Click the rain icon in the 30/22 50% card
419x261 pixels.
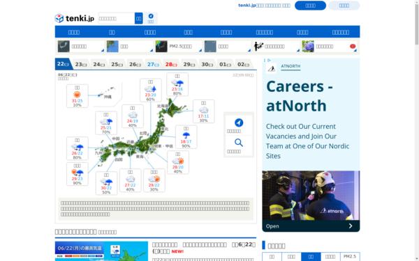click(x=106, y=182)
